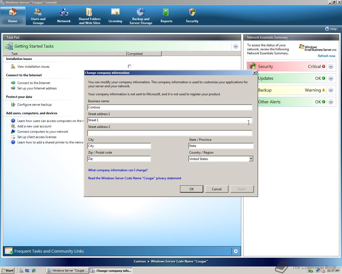Cancel the Change company information dialog
This screenshot has width=342, height=274.
coord(217,189)
